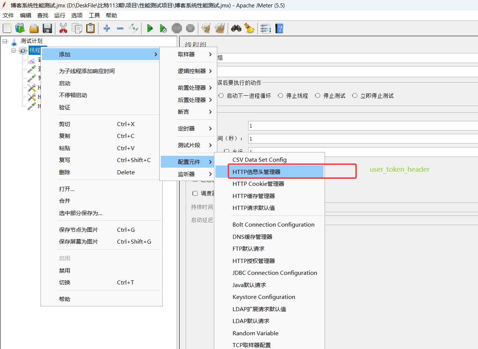Click the thread group gear icon
This screenshot has height=349, width=478.
pos(23,50)
